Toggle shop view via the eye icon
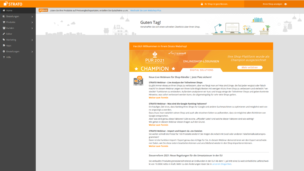Screen dimensions: 304x171 tap(285, 4)
